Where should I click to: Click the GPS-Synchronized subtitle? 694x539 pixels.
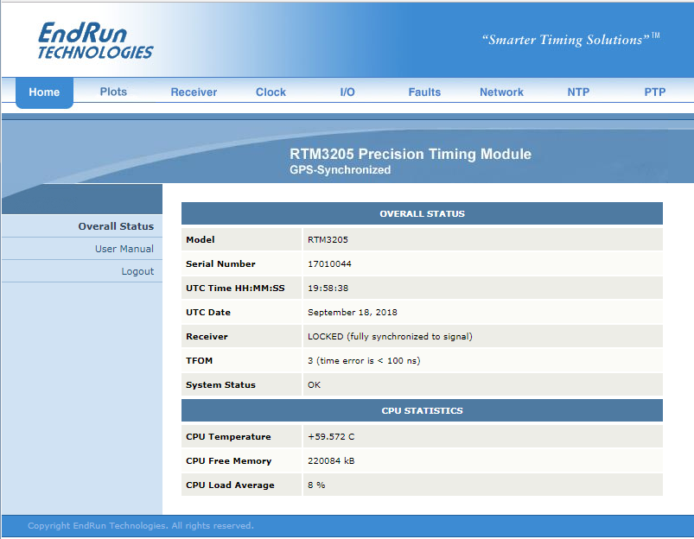coord(340,170)
